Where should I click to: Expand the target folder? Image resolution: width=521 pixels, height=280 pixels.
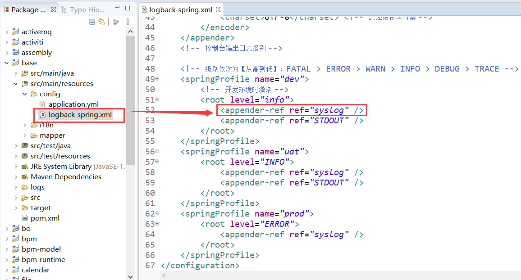16,208
